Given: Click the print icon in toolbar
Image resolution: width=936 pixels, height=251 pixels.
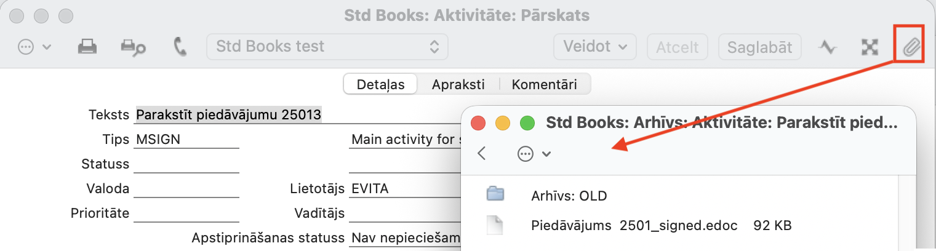Looking at the screenshot, I should pos(87,47).
